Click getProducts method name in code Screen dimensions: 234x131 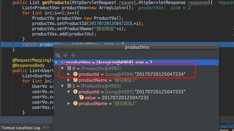pyautogui.click(x=56, y=2)
